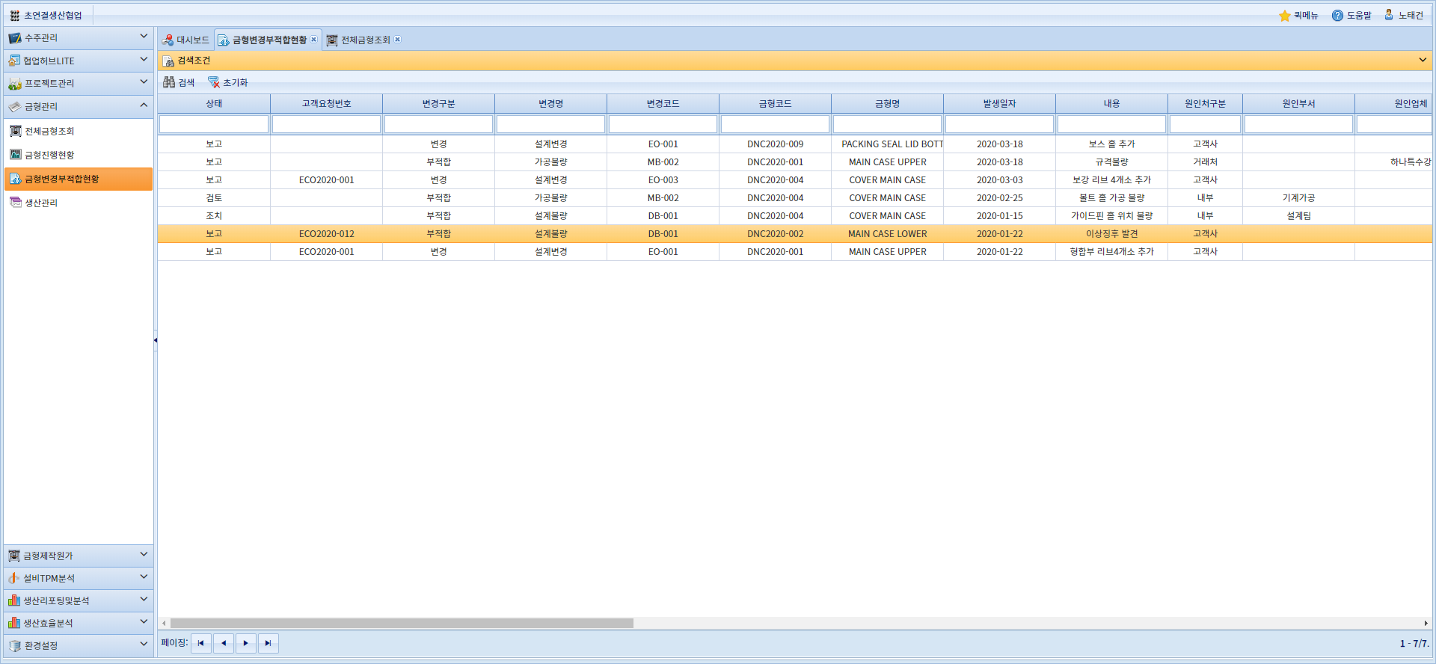Screen dimensions: 1436x664
Task: Click the 퀵메뉴 star icon
Action: pyautogui.click(x=1285, y=16)
